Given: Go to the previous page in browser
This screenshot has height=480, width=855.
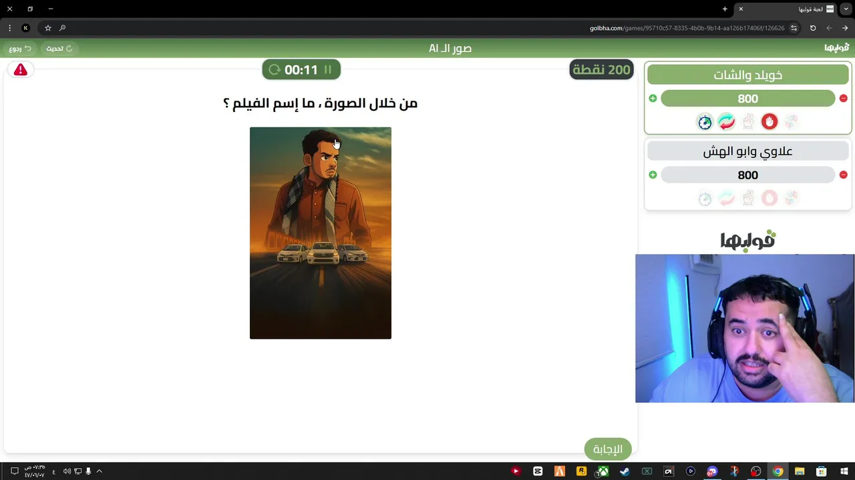Looking at the screenshot, I should (x=845, y=28).
